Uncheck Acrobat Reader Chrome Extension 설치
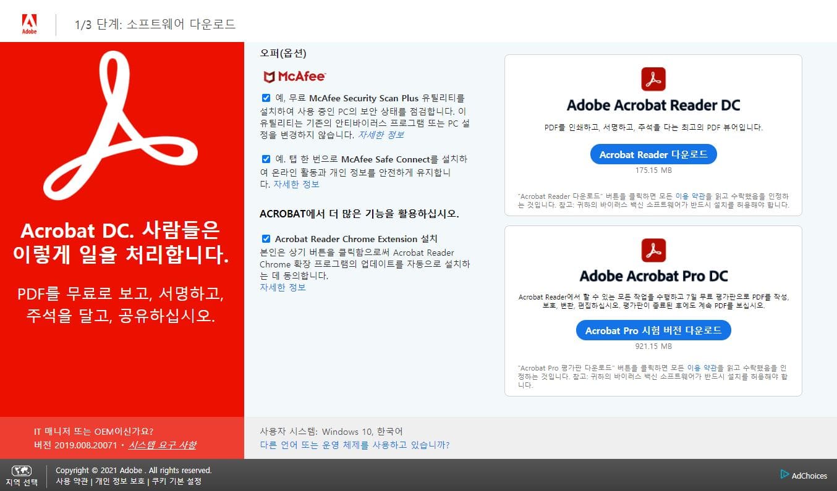This screenshot has width=837, height=491. [266, 238]
